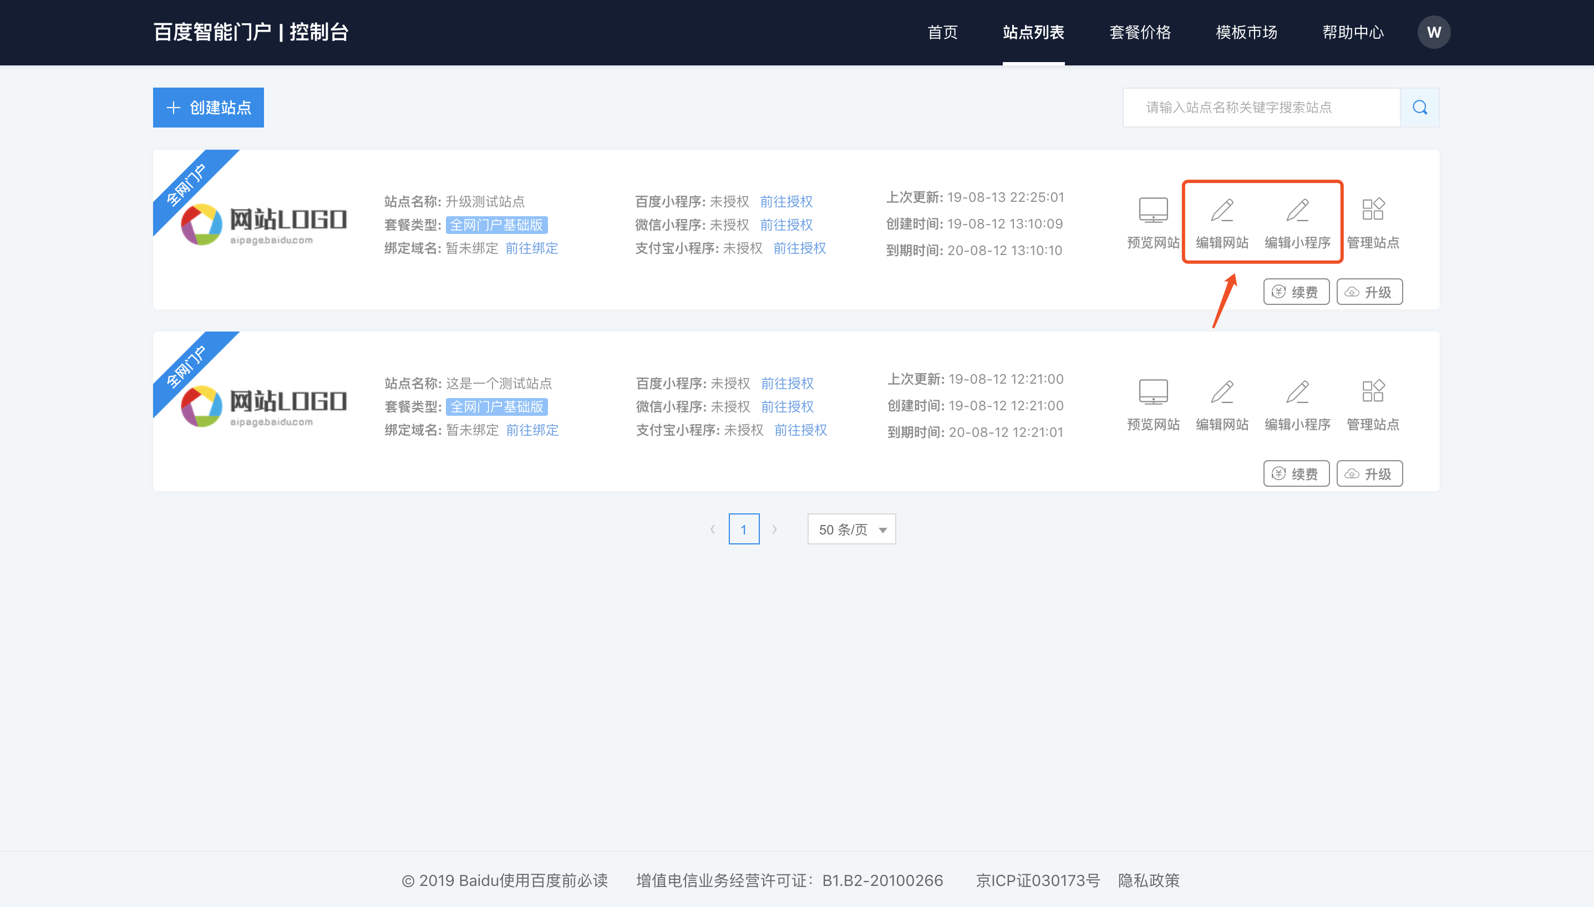Open 管理站点 icon for 升级测试站点

(x=1373, y=208)
